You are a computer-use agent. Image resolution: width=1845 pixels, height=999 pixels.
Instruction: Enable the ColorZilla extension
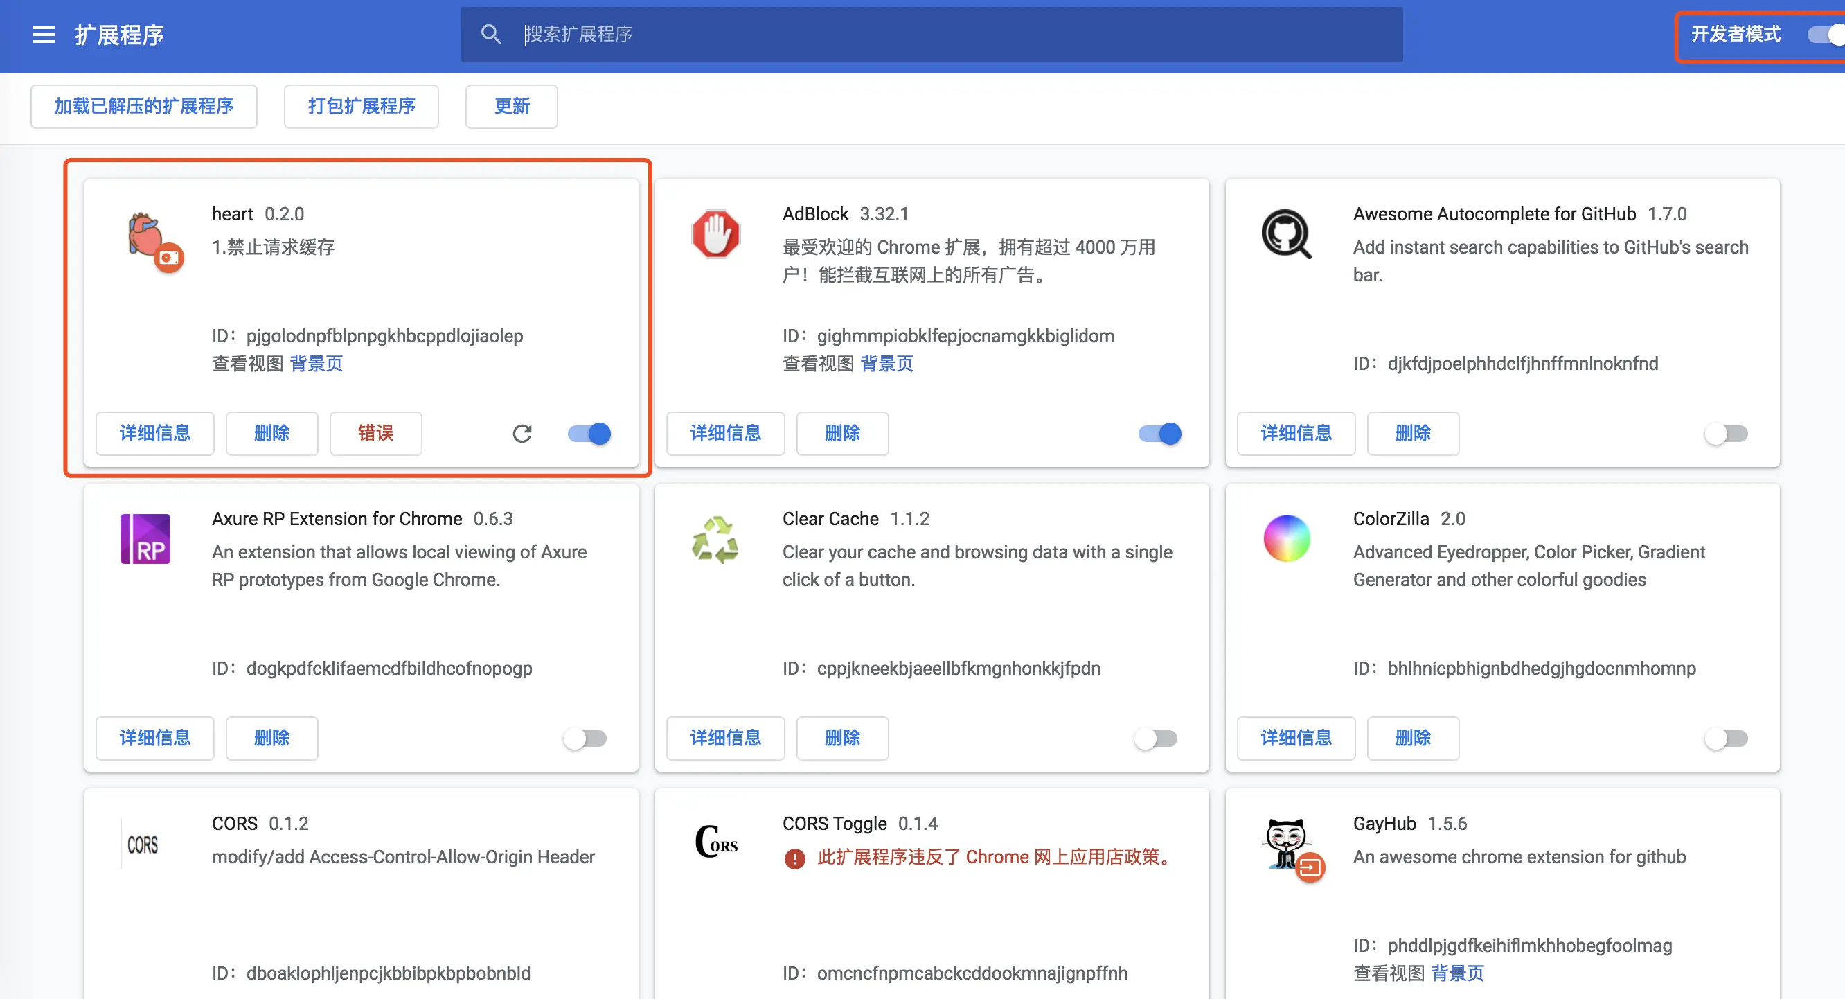(x=1726, y=738)
